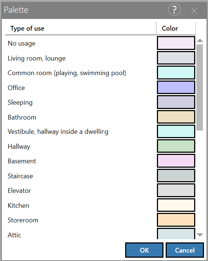Screen dimensions: 208x261
Task: Open the help question mark icon
Action: point(174,10)
